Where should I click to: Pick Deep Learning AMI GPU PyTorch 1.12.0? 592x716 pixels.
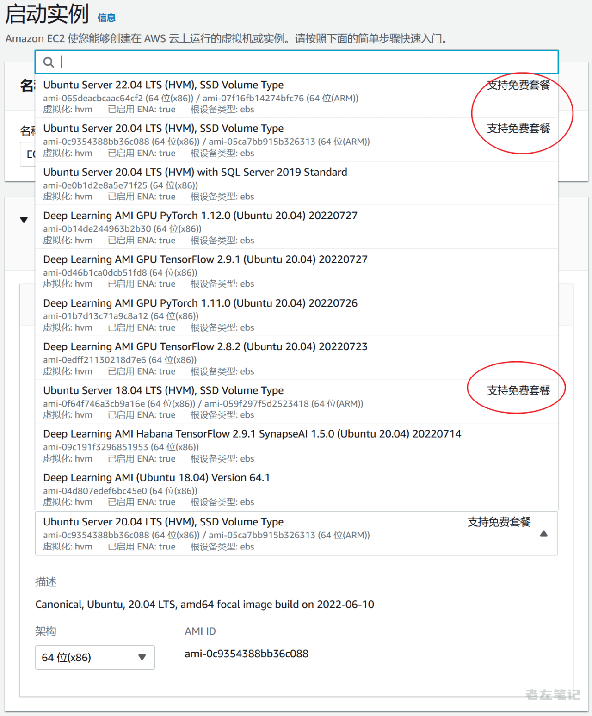click(x=296, y=227)
